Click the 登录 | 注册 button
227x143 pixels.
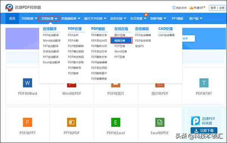[x=218, y=8]
